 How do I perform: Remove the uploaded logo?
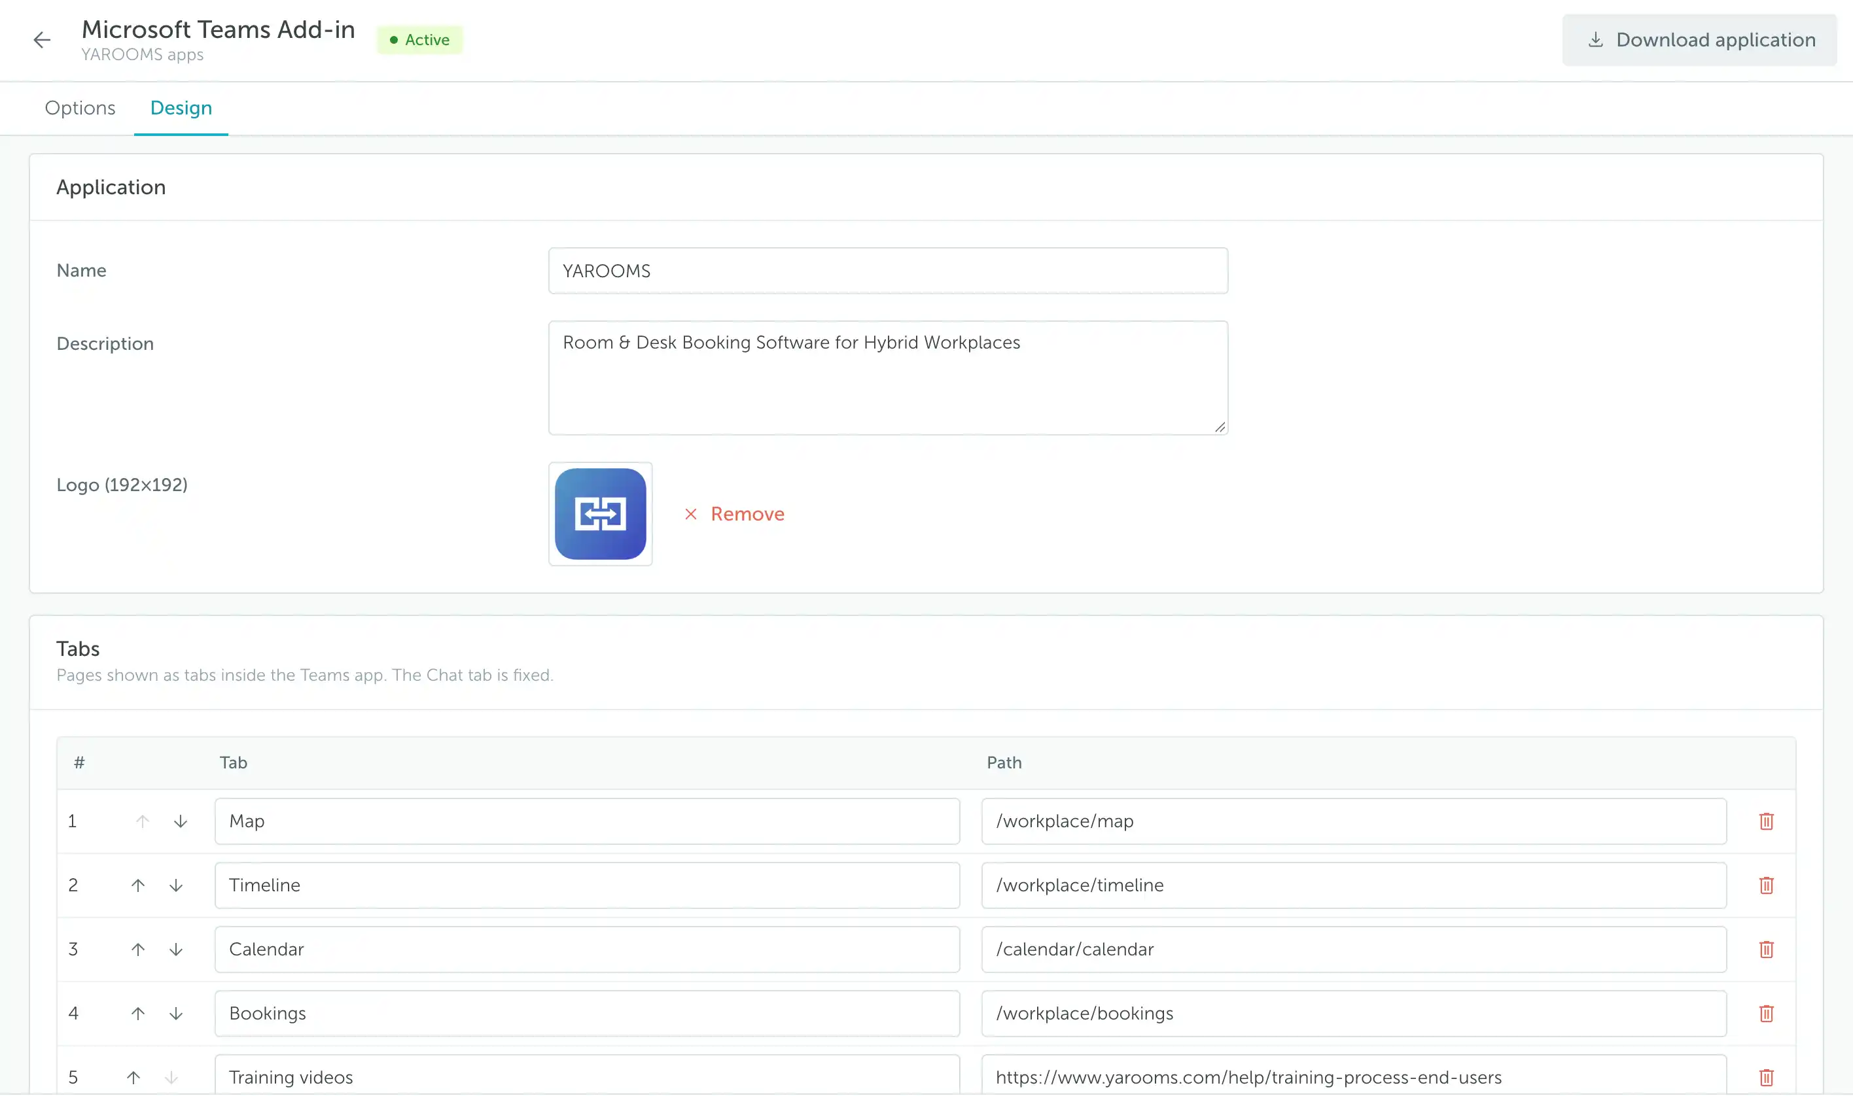734,514
